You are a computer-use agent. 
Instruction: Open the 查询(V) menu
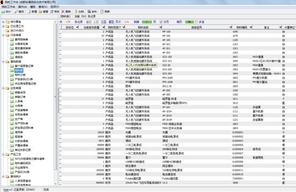coord(43,7)
